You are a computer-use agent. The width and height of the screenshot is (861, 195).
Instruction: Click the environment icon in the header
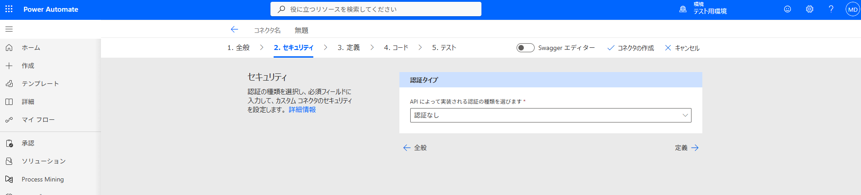tap(683, 9)
